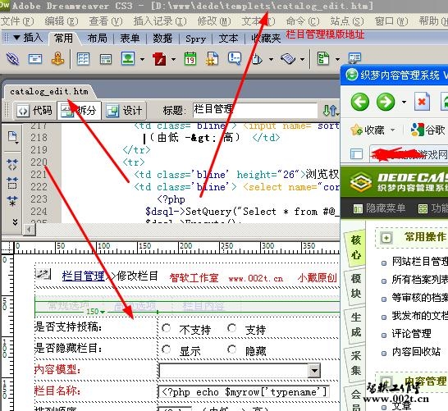Screen dimensions: 448x411
Task: Expand the 常用操作 section in DedeCMS
Action: (x=386, y=238)
